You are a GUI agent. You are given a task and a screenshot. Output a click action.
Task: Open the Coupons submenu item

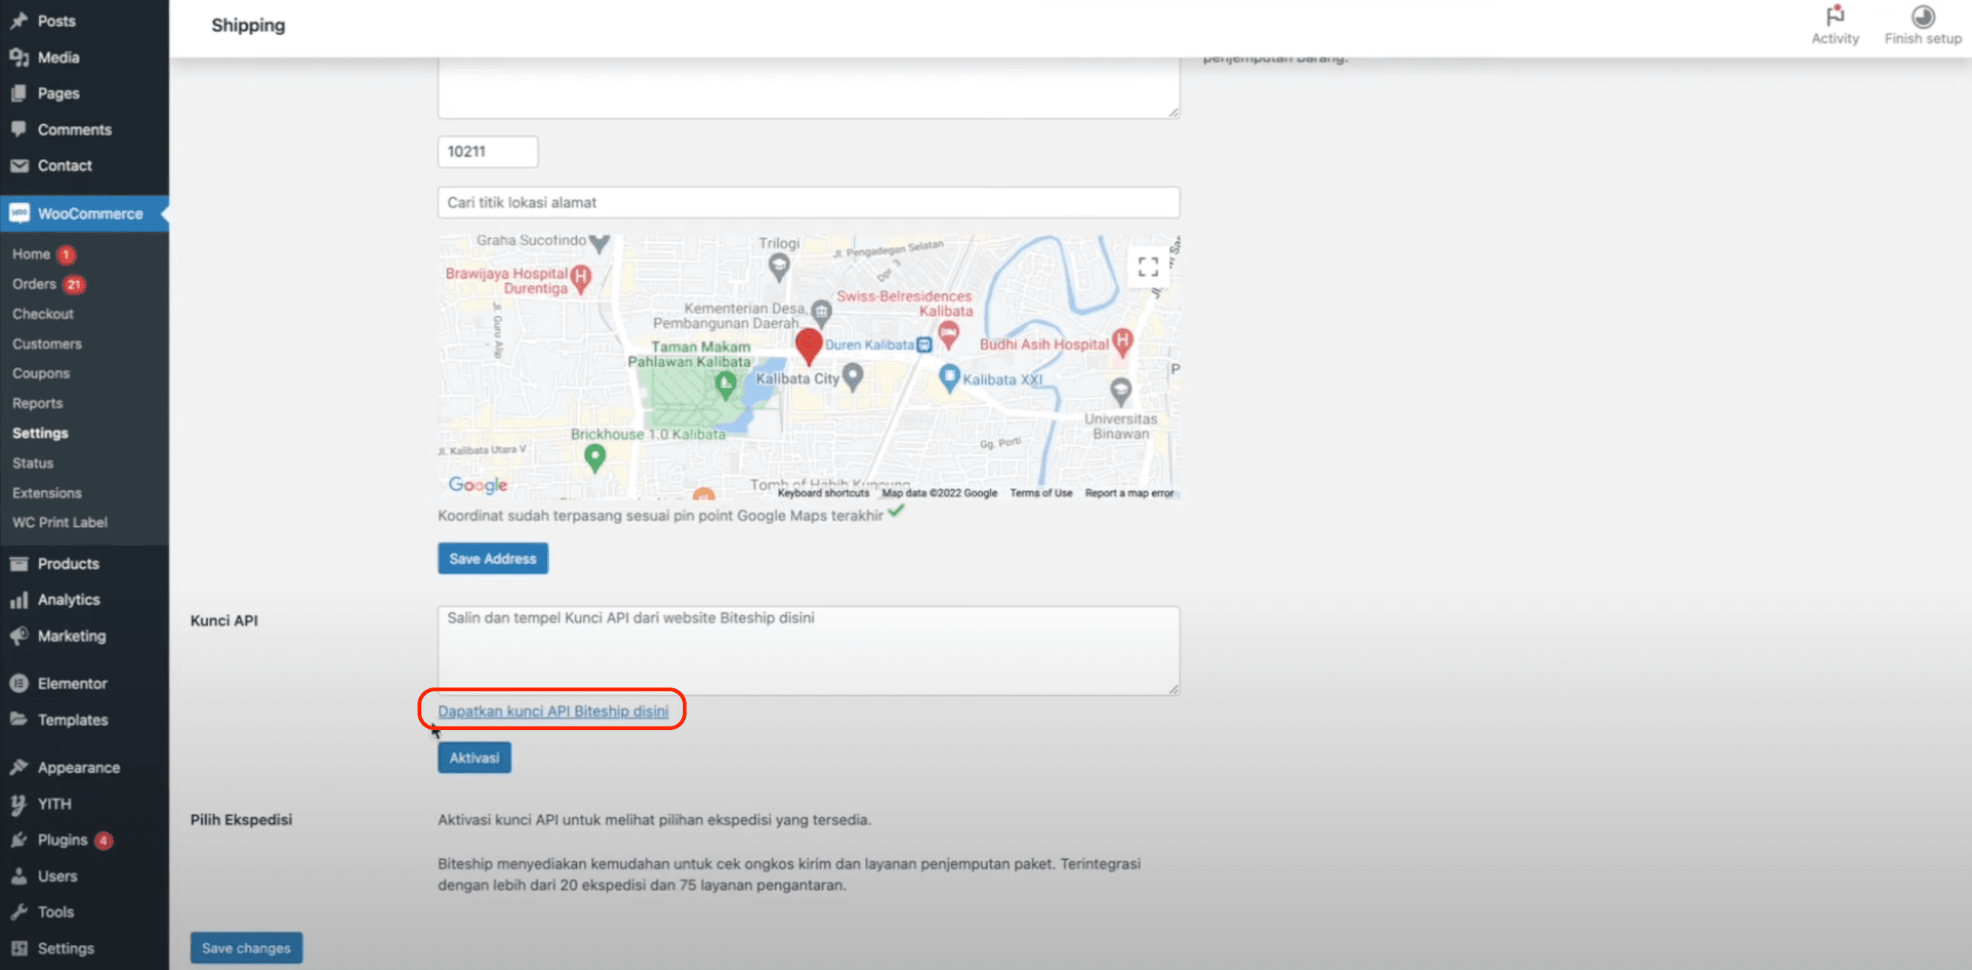(40, 373)
